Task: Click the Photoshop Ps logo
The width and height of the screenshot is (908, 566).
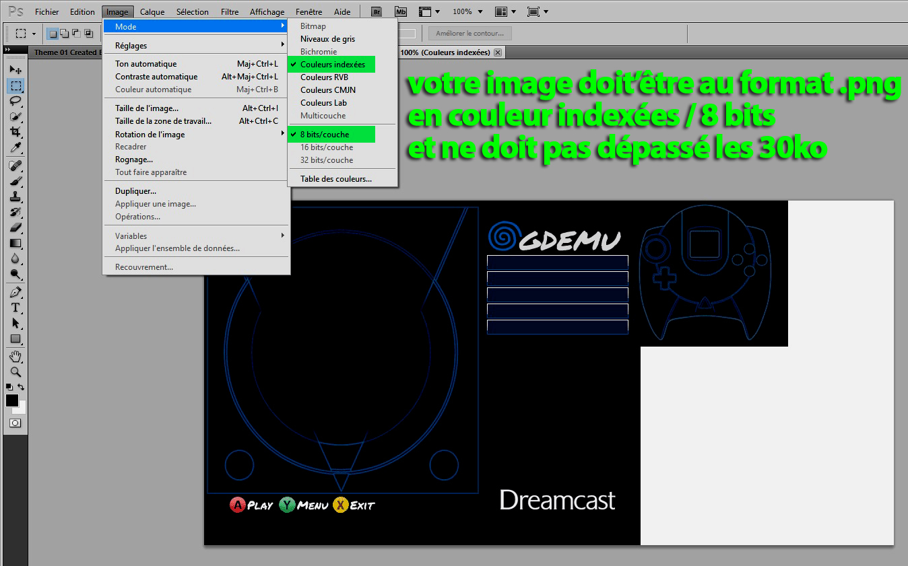Action: [15, 11]
